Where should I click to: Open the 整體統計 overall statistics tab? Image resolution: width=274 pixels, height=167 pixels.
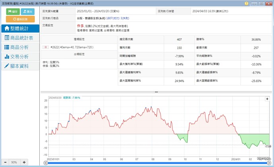20,28
